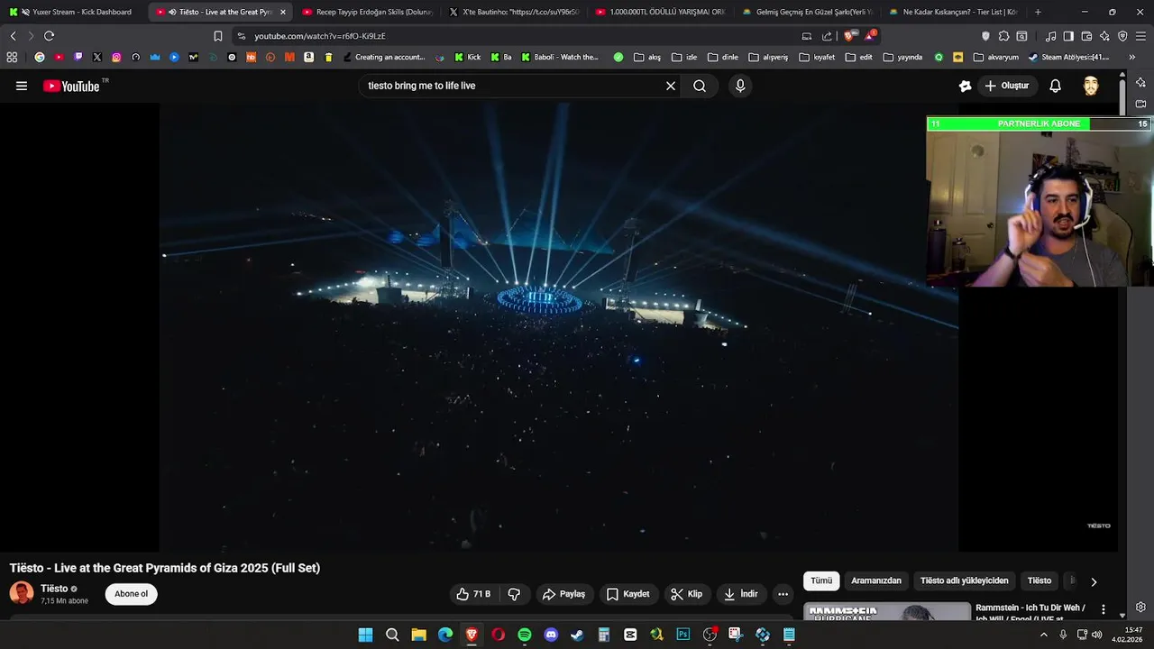Screen dimensions: 1154x649
Task: Reload the page in browser
Action: click(49, 36)
